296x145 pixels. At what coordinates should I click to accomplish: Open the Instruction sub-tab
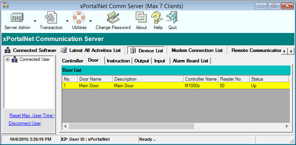(118, 61)
